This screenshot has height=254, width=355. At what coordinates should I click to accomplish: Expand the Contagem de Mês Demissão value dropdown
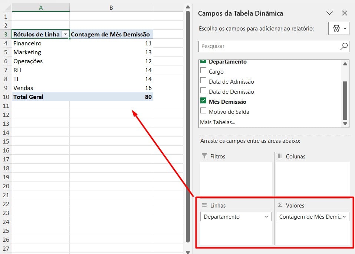coord(345,217)
